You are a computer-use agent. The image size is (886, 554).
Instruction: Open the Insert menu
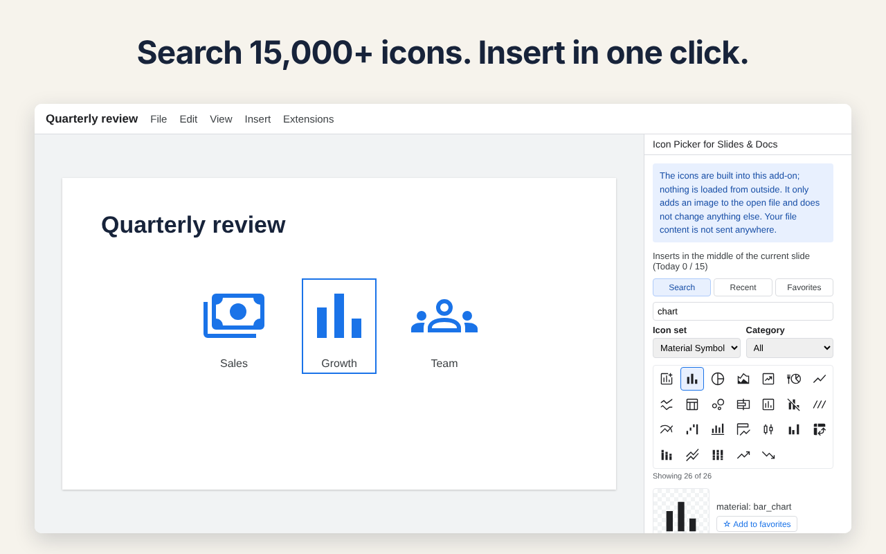point(257,119)
